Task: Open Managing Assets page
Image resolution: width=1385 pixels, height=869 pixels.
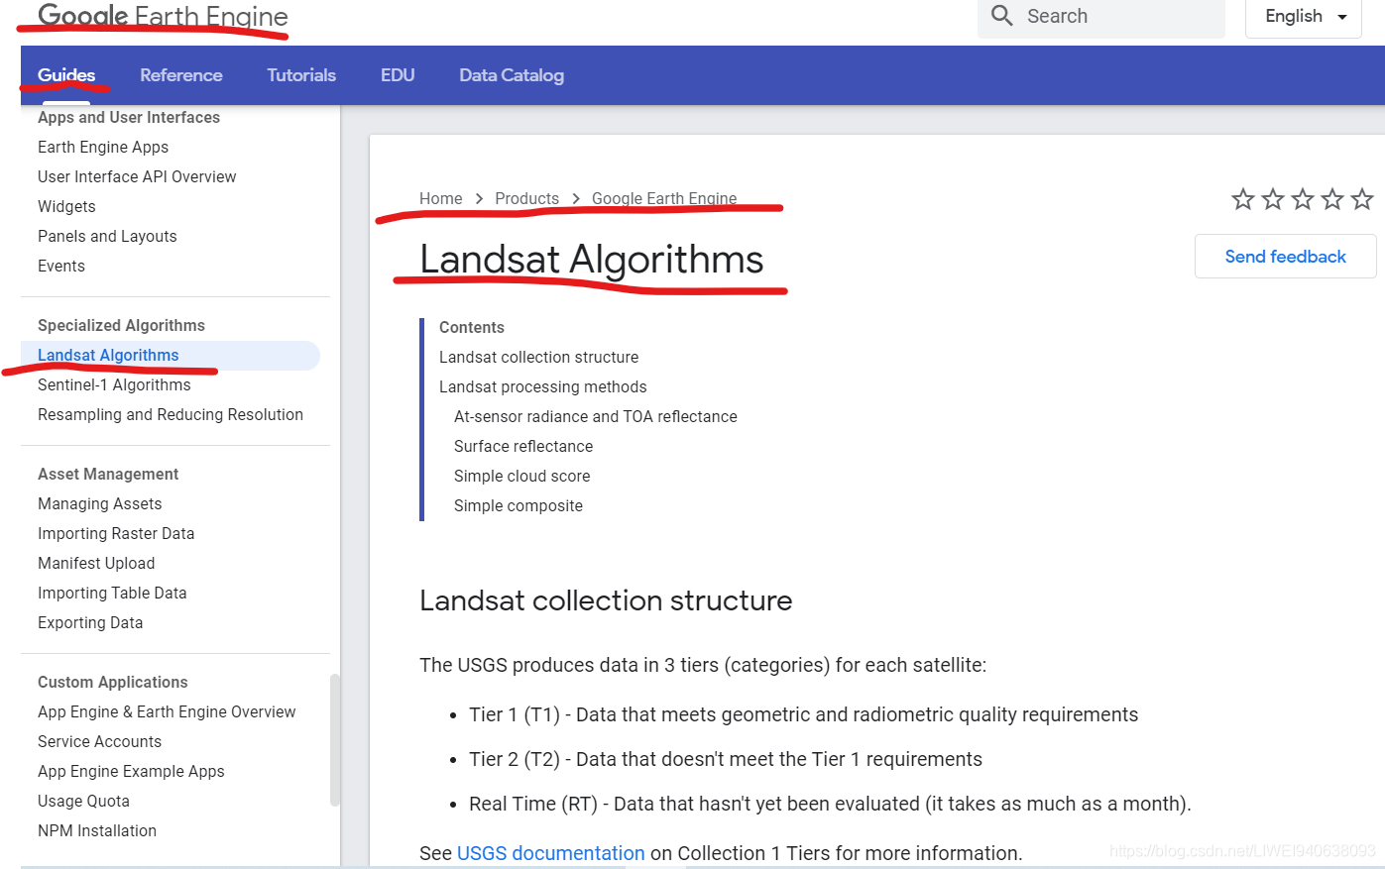Action: tap(99, 503)
